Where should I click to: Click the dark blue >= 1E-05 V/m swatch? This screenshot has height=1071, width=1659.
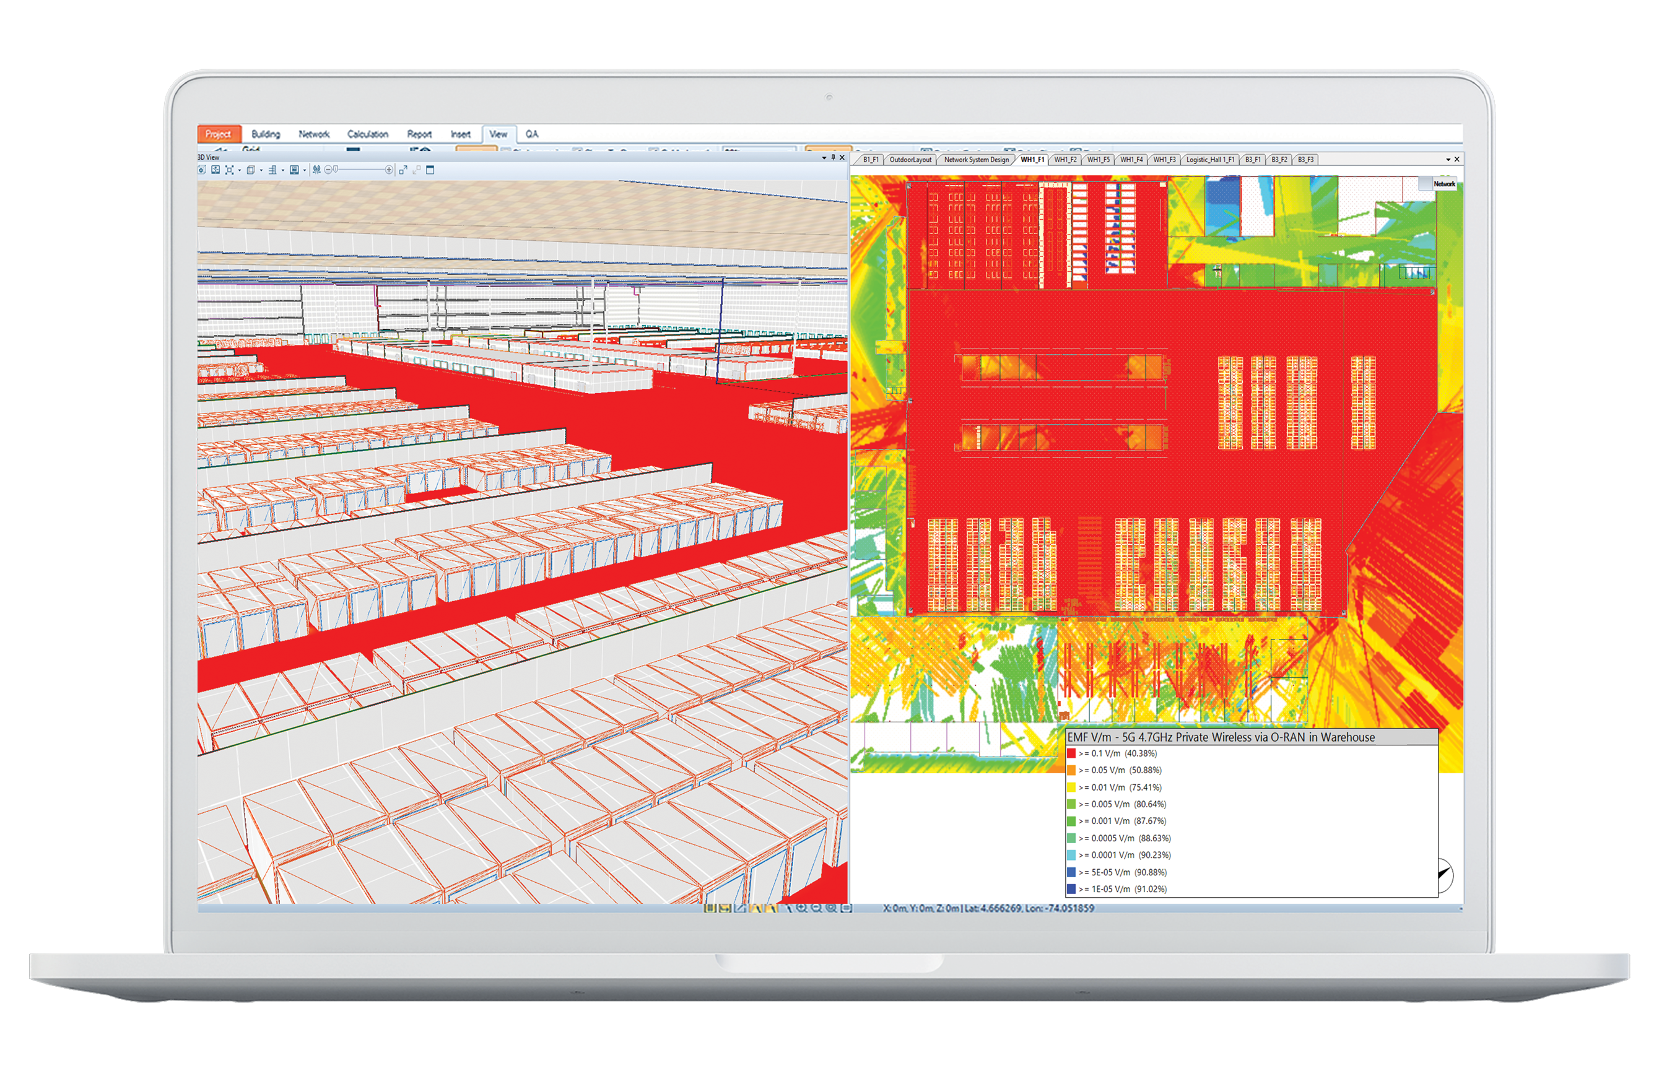coord(1071,889)
